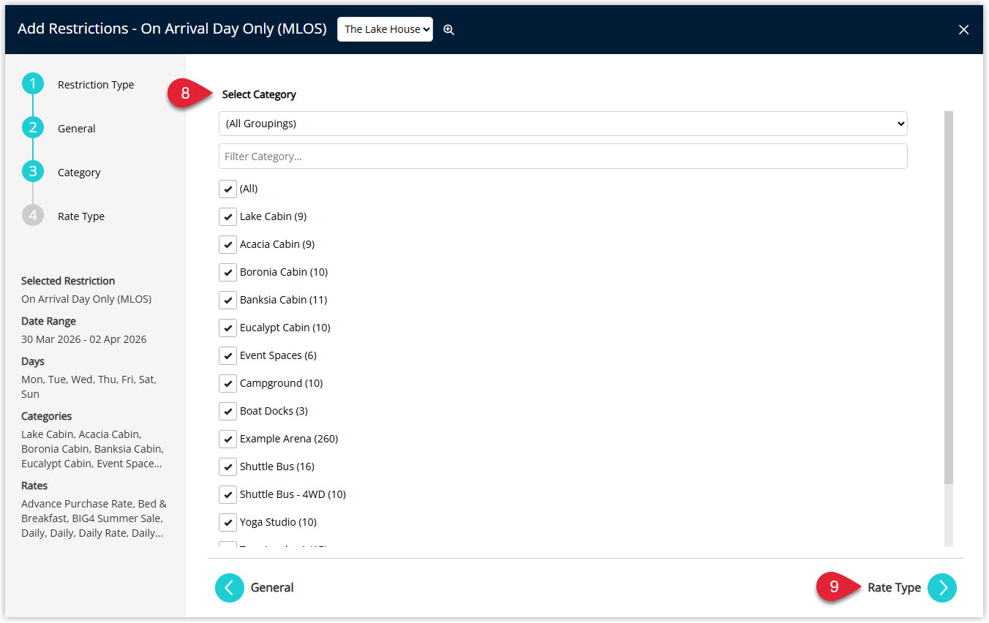The height and width of the screenshot is (623, 989).
Task: Click the Rates summary text Advance Purchase Rate
Action: (94, 518)
